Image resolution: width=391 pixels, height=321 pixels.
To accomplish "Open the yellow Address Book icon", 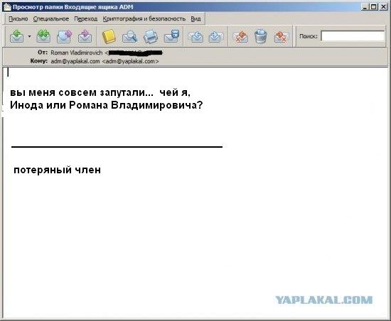I will click(109, 36).
